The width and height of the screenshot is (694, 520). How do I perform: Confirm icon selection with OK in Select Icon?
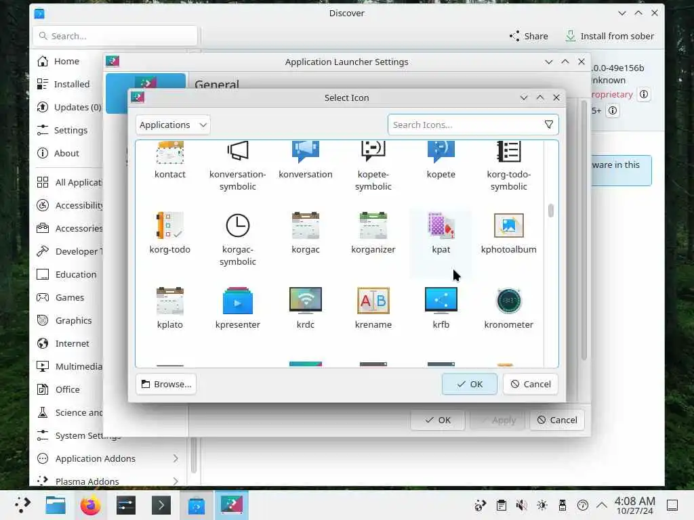click(x=469, y=384)
